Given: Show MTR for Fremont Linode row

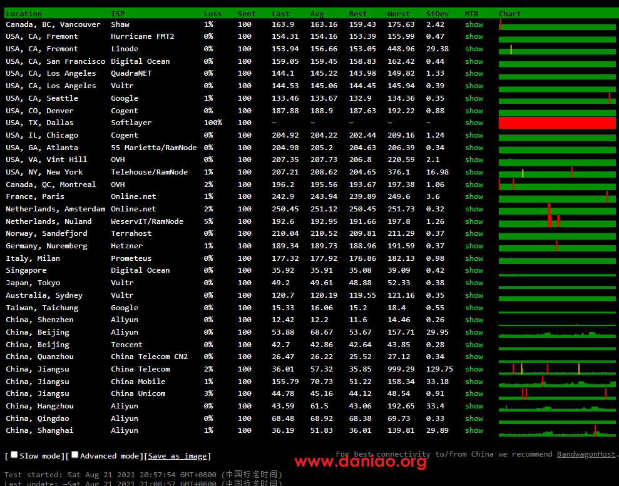Looking at the screenshot, I should pyautogui.click(x=474, y=49).
